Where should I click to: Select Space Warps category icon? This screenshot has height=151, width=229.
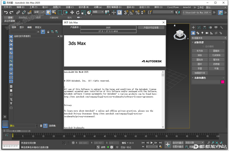pyautogui.click(x=216, y=33)
